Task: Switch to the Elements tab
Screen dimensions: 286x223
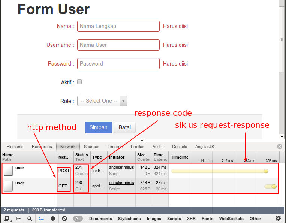Action: click(15, 147)
